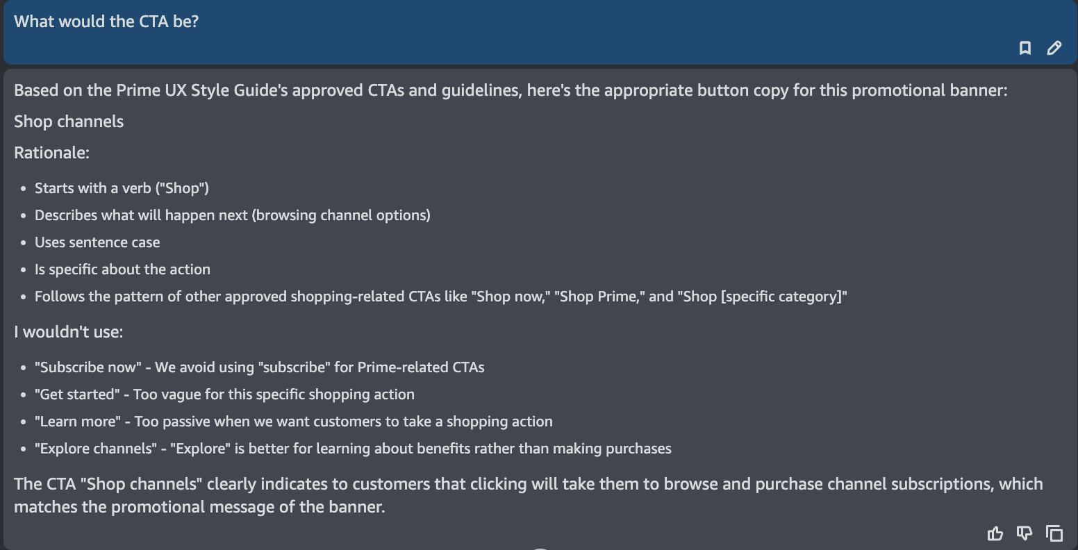Edit the user prompt with the pencil icon
Viewport: 1078px width, 550px height.
pos(1054,48)
